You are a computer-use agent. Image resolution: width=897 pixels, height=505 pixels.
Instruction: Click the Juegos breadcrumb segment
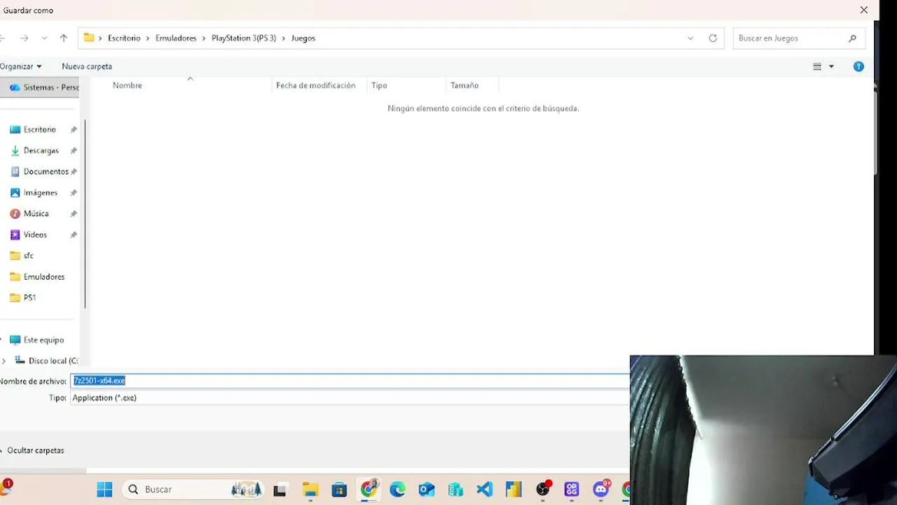click(x=303, y=38)
